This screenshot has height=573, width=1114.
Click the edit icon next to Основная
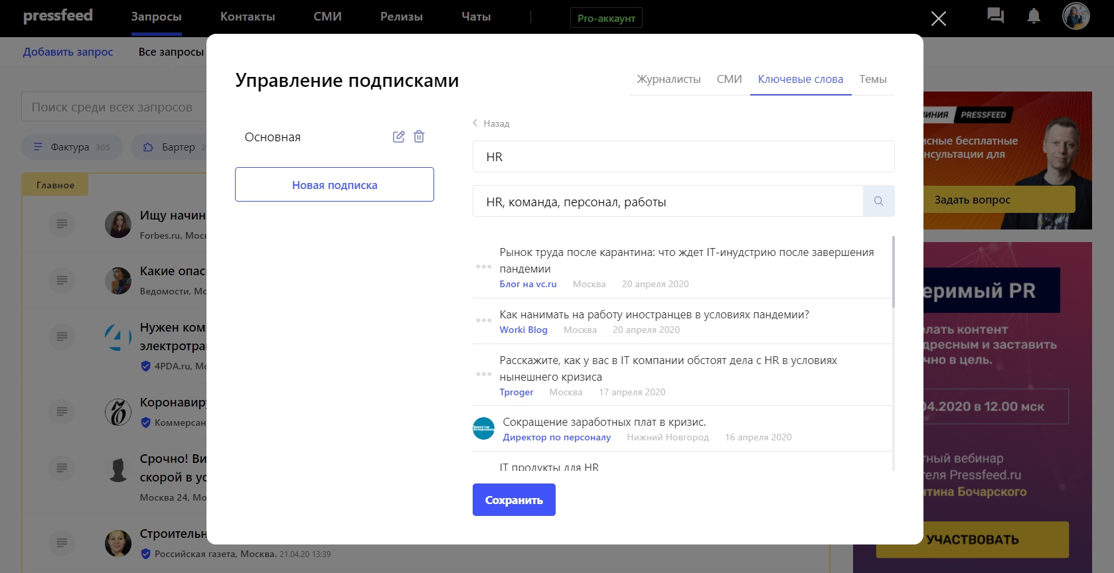coord(398,137)
